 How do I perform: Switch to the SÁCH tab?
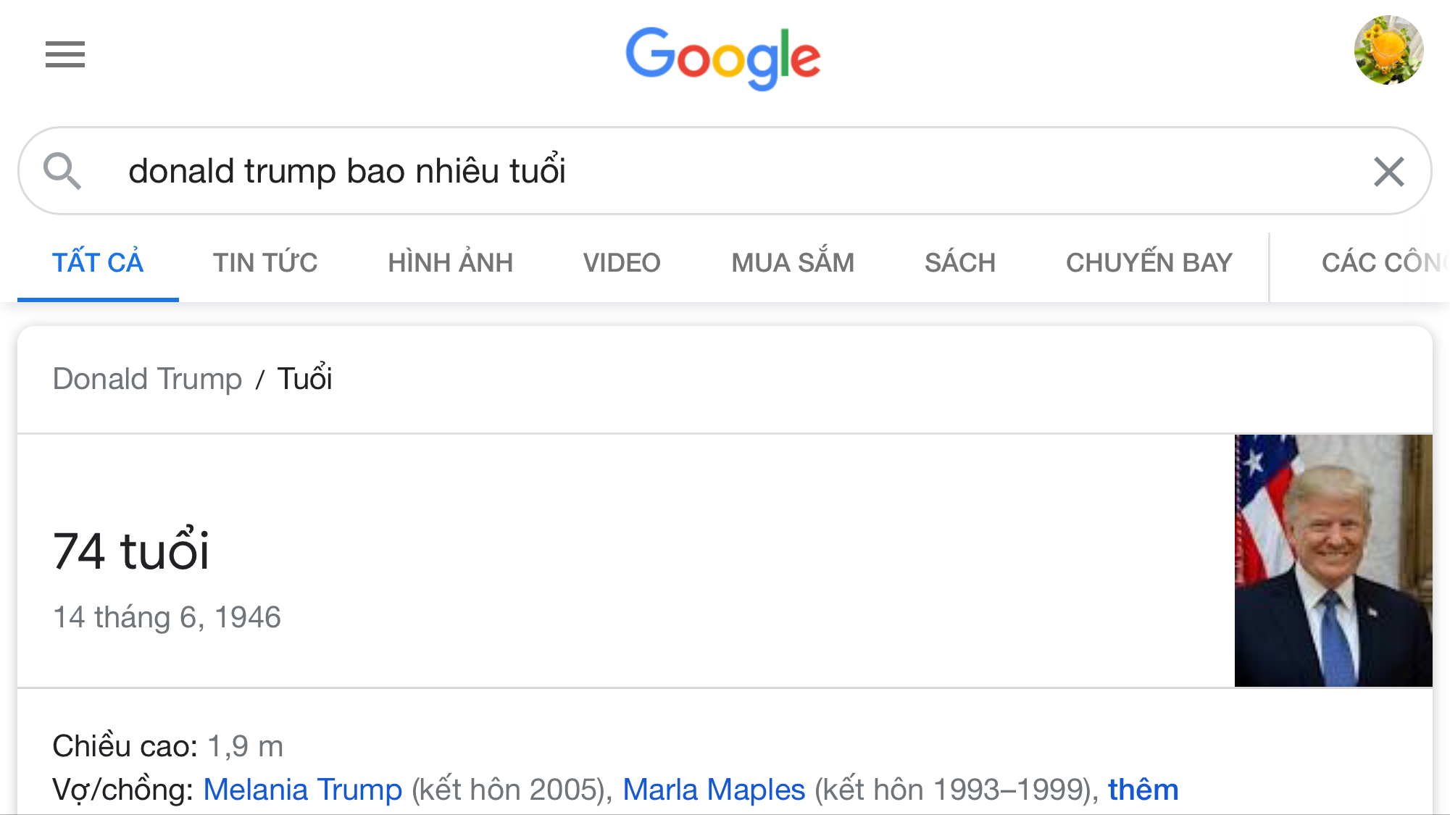point(959,263)
